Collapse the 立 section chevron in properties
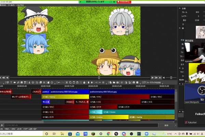This screenshot has height=137, width=205. pos(180,68)
